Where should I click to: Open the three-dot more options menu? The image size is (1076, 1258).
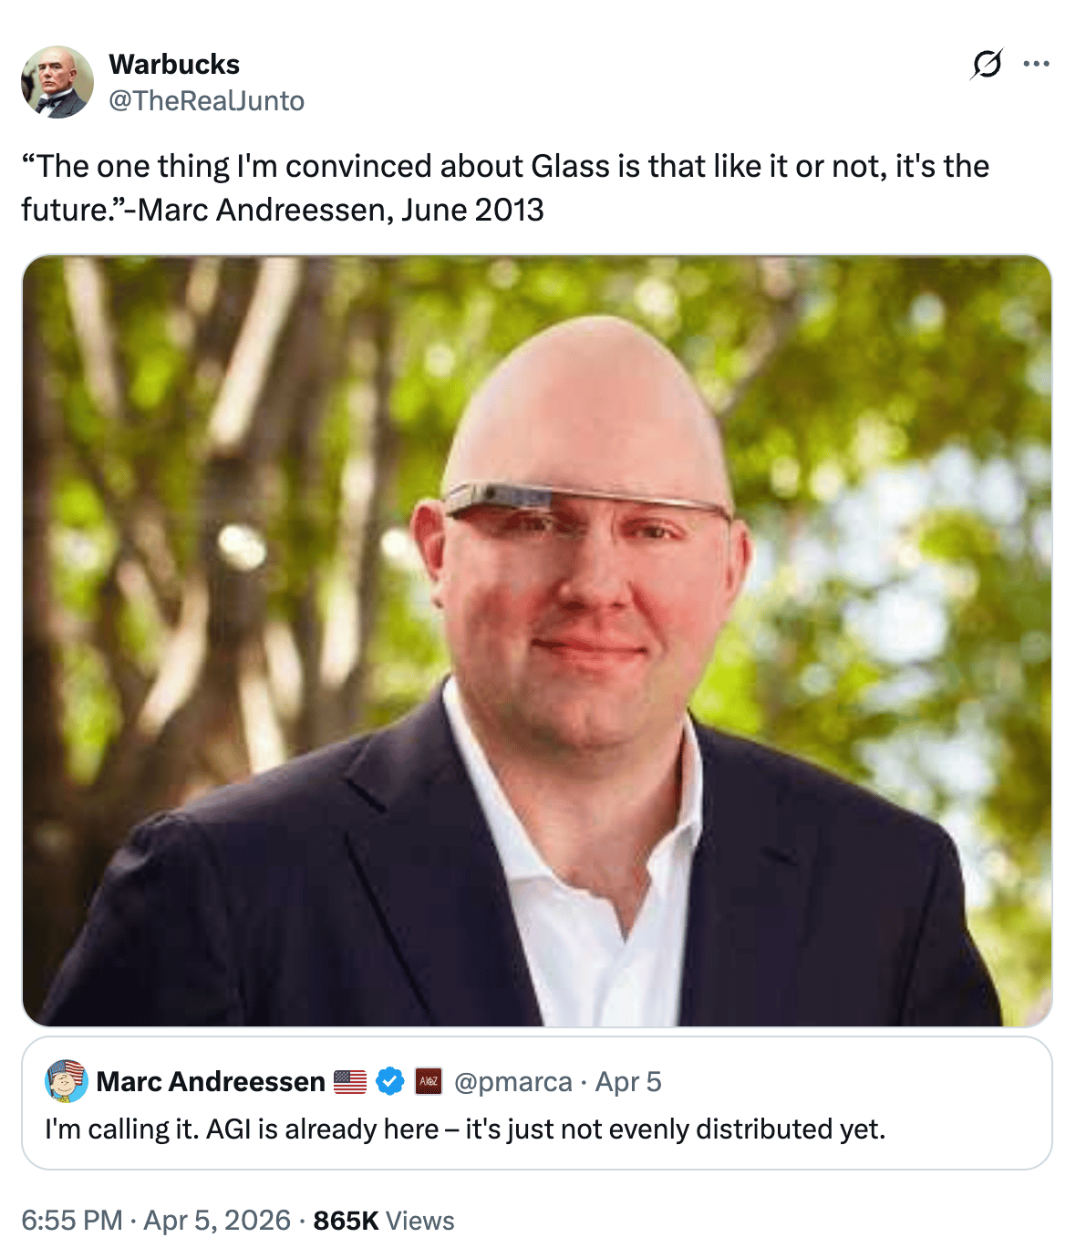1036,64
